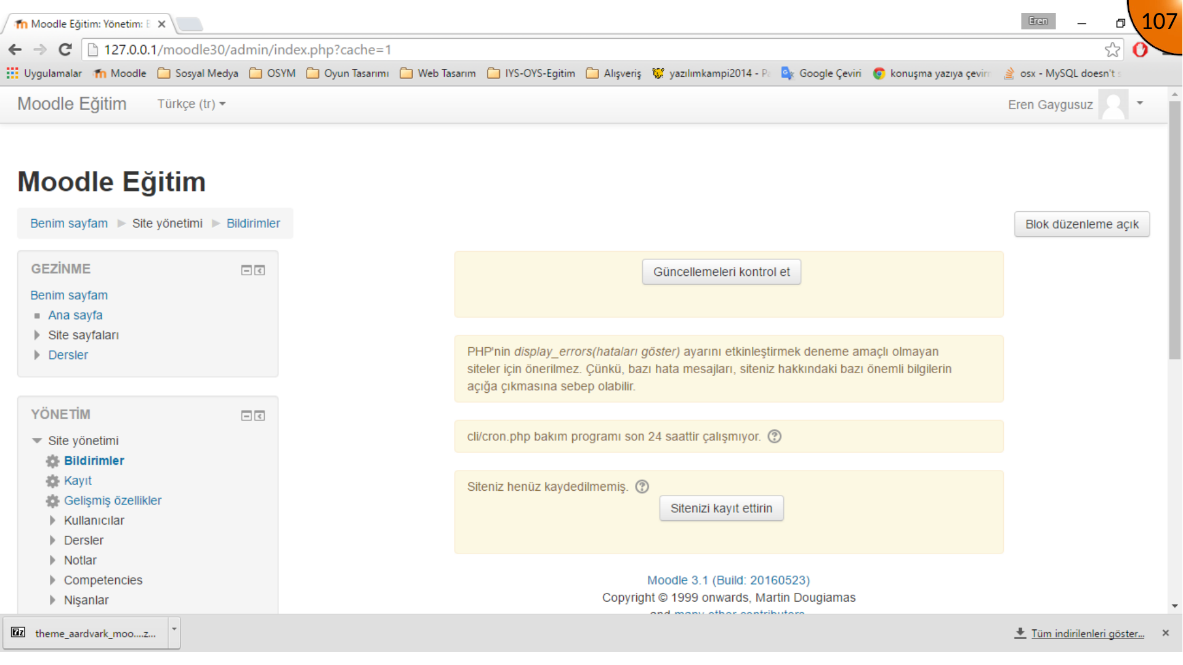Open Moodle 3.1 (Build: 20160523) link
The image size is (1183, 665).
[729, 581]
